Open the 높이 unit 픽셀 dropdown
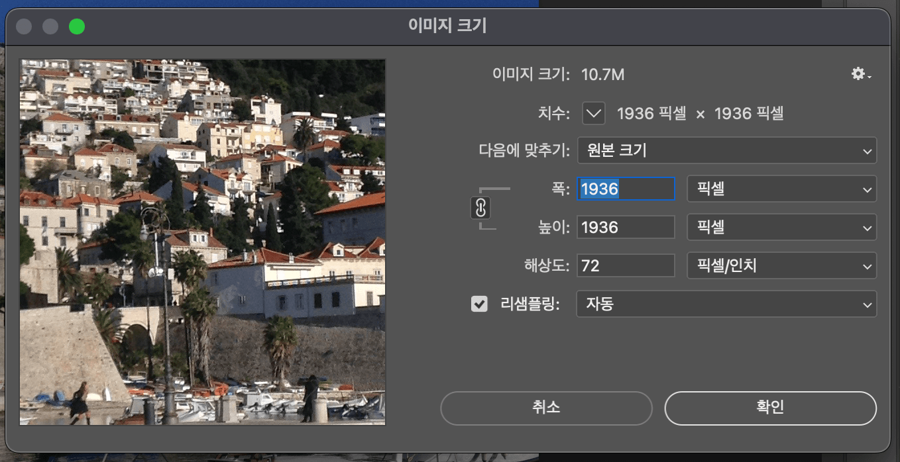 point(782,228)
